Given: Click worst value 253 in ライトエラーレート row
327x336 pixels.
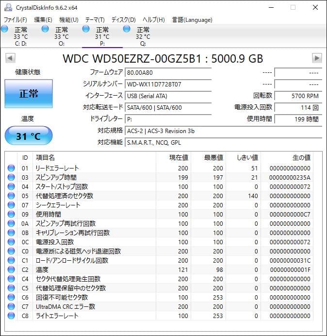Looking at the screenshot, I should [218, 316].
